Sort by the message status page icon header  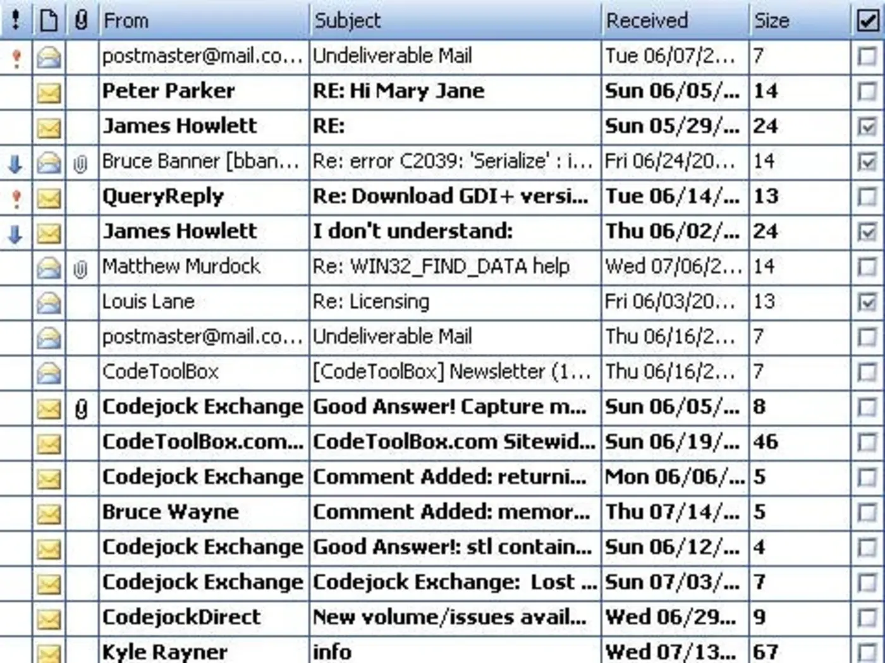click(x=49, y=20)
